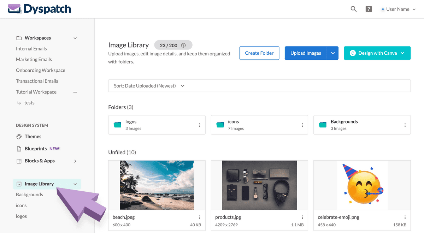Open help question mark icon
The height and width of the screenshot is (233, 424).
(x=369, y=9)
